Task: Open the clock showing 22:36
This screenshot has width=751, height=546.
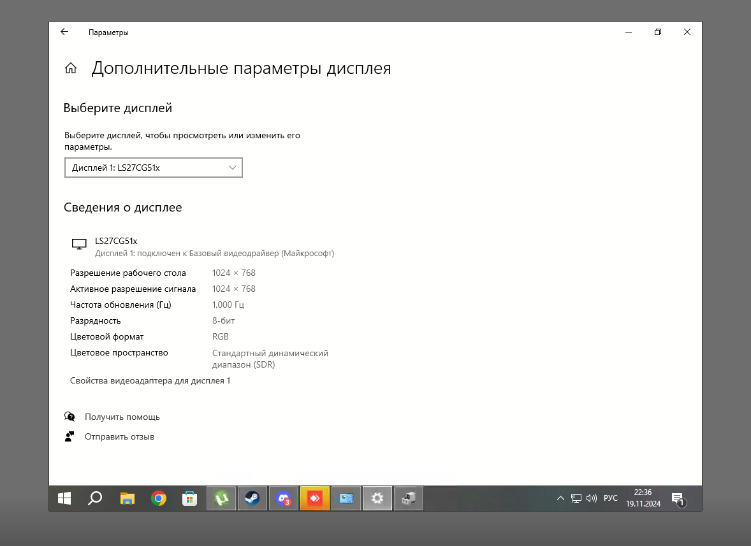Action: tap(643, 498)
